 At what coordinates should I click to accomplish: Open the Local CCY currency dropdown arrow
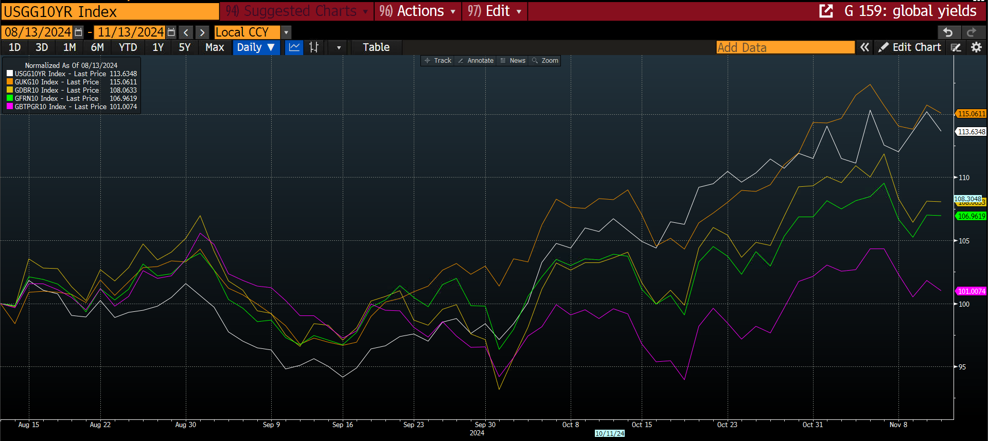pos(287,32)
